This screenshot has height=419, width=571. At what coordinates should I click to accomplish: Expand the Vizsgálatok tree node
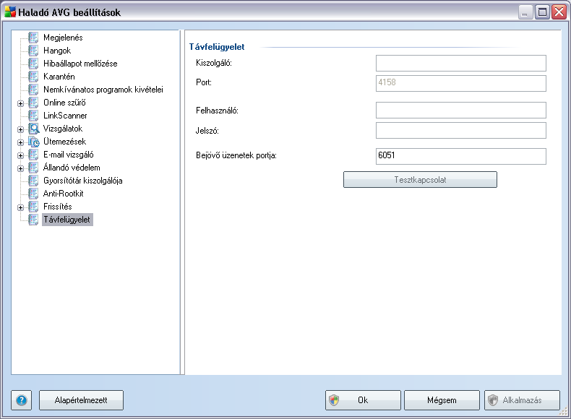[x=21, y=129]
